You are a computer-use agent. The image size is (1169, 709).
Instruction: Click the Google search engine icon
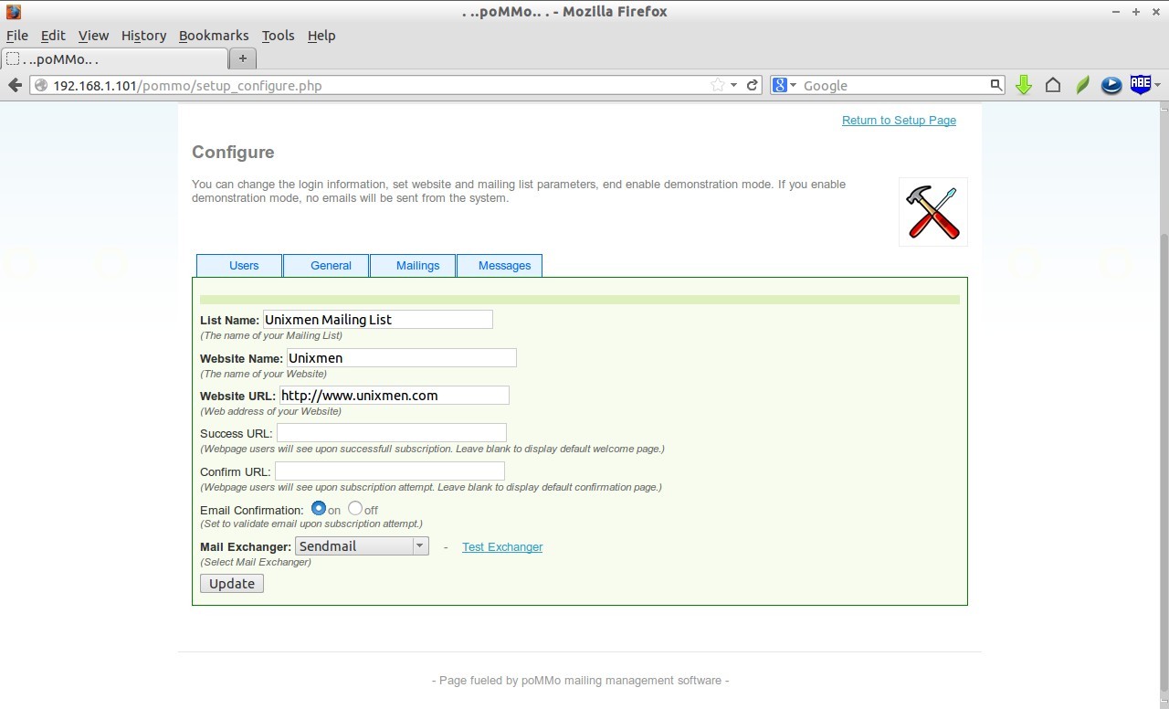tap(780, 85)
